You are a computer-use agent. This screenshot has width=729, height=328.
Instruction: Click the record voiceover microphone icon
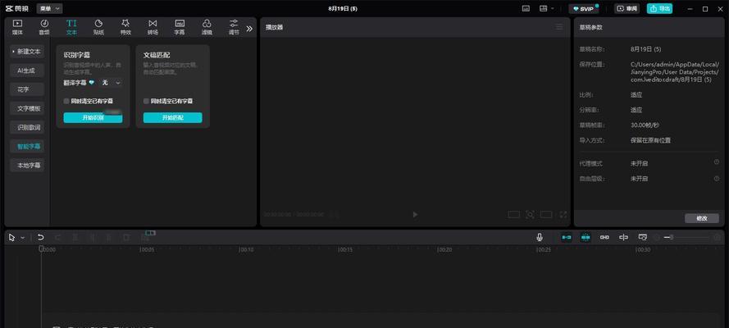tap(540, 238)
